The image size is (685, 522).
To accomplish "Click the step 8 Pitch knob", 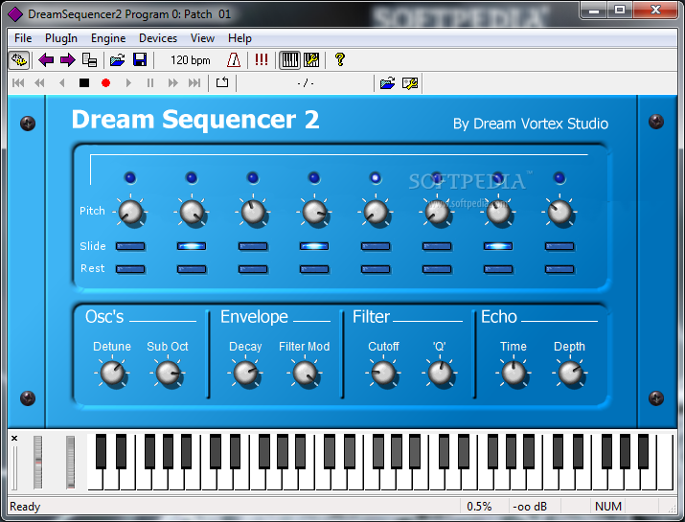I will [x=559, y=212].
